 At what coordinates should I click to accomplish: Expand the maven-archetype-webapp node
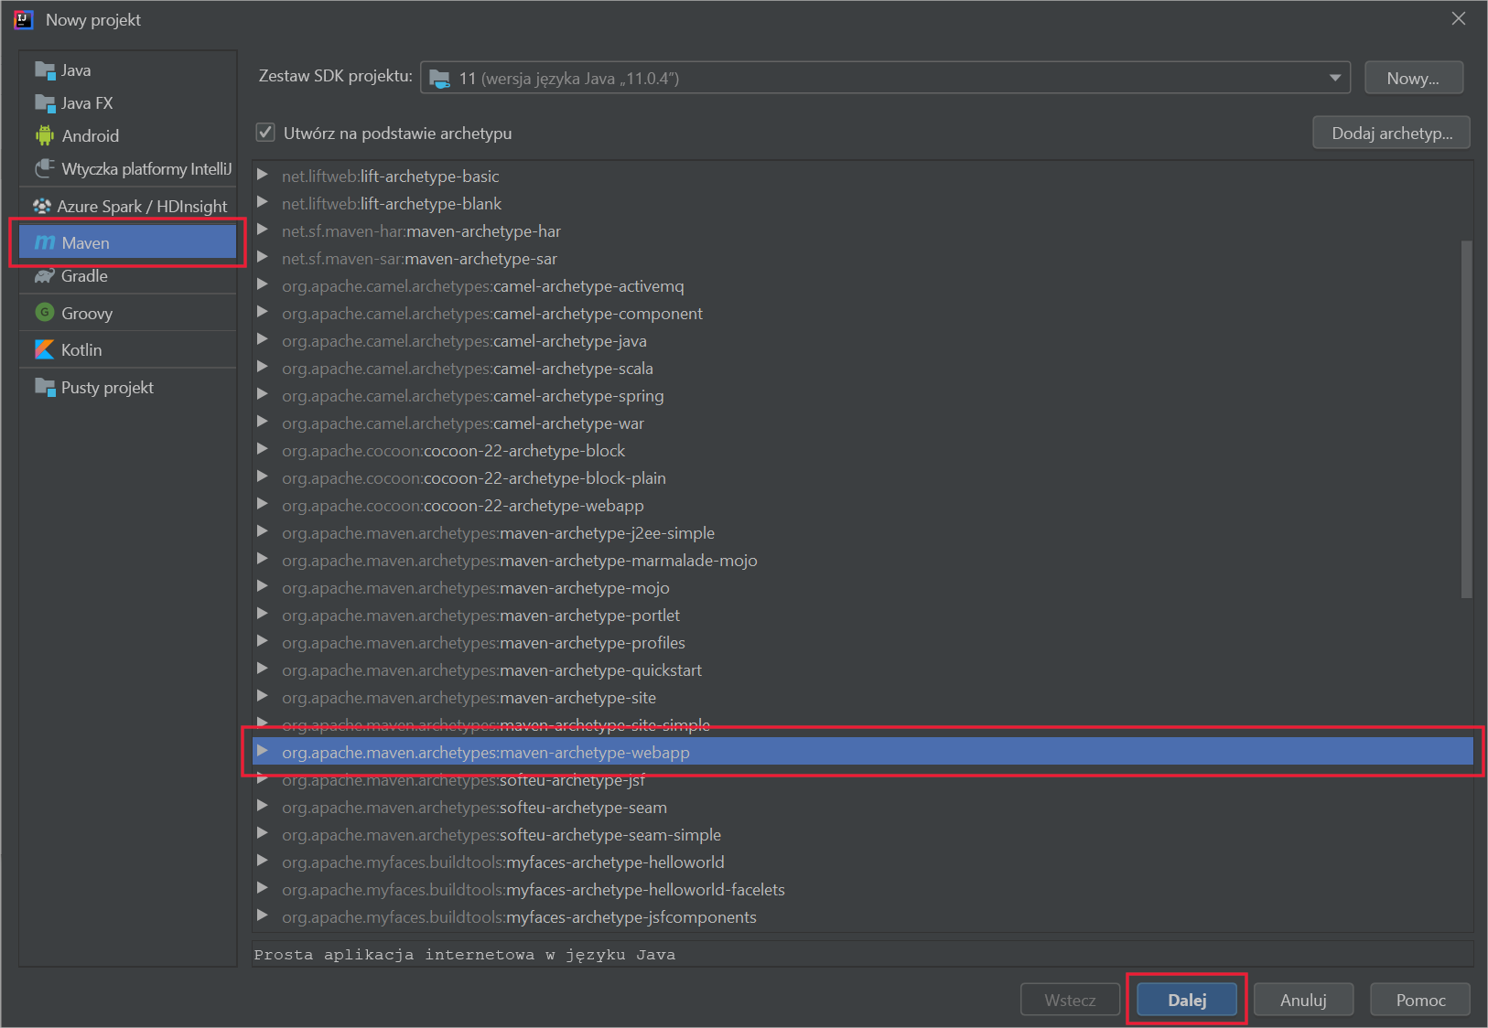(263, 751)
